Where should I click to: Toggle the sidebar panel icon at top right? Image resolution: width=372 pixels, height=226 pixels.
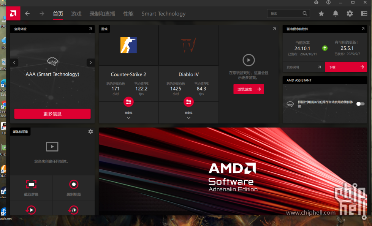click(x=364, y=14)
